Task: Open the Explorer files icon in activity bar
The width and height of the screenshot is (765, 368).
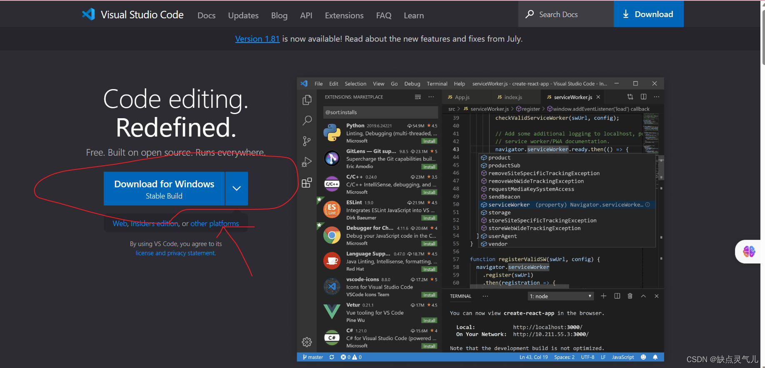Action: (x=307, y=100)
